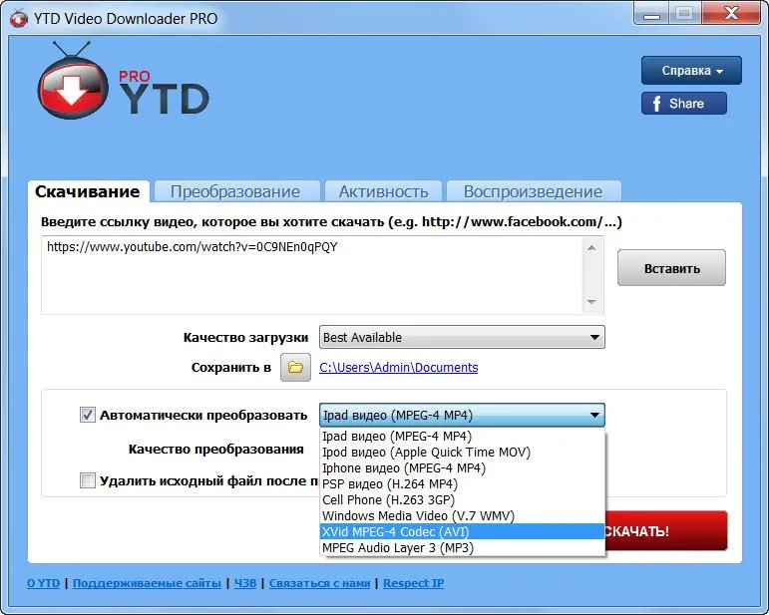Open the Активность tab
769x615 pixels.
(x=384, y=191)
